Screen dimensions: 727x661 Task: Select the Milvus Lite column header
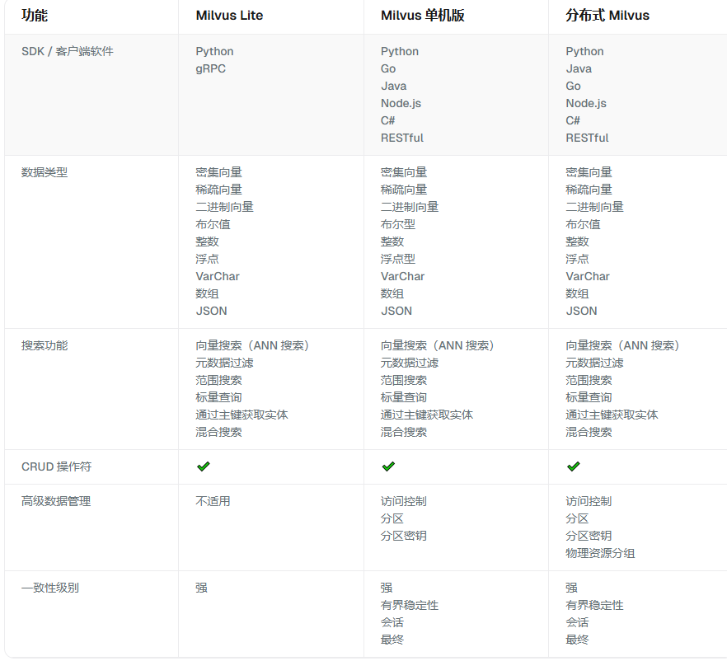[229, 16]
